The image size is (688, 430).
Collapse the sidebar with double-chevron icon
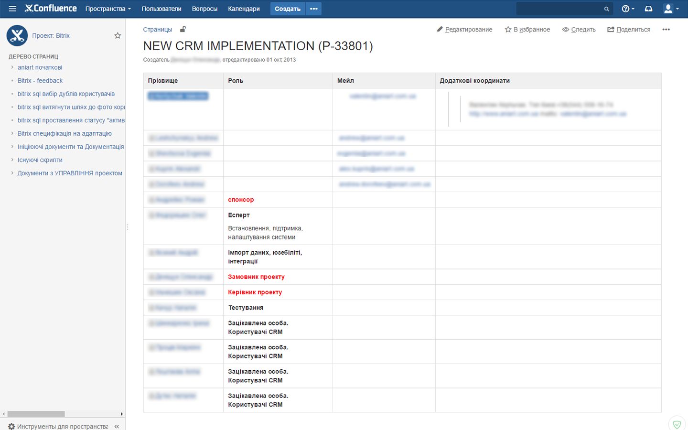(x=117, y=427)
